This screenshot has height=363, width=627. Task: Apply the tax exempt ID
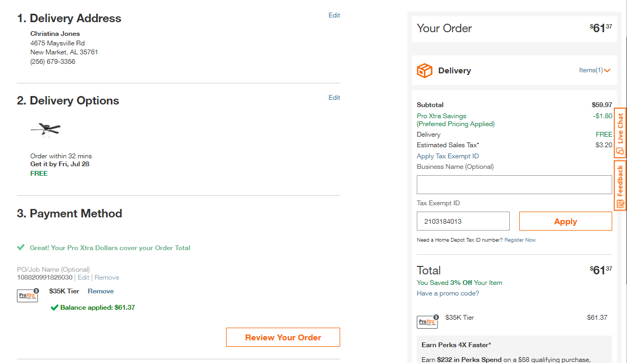(x=565, y=221)
